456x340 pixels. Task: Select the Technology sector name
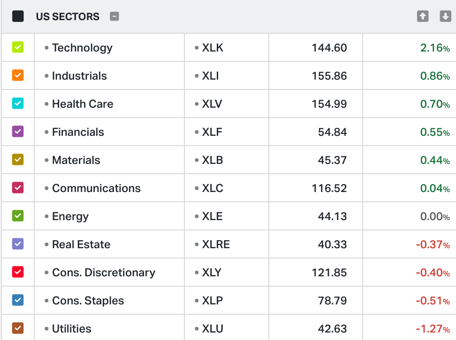coord(82,48)
